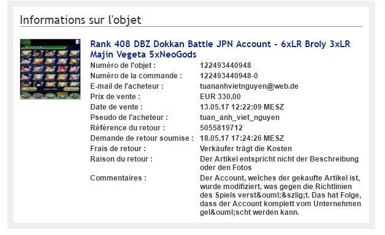Image resolution: width=385 pixels, height=235 pixels.
Task: Click the 'Demande de retour soumise :' label
Action: click(142, 138)
